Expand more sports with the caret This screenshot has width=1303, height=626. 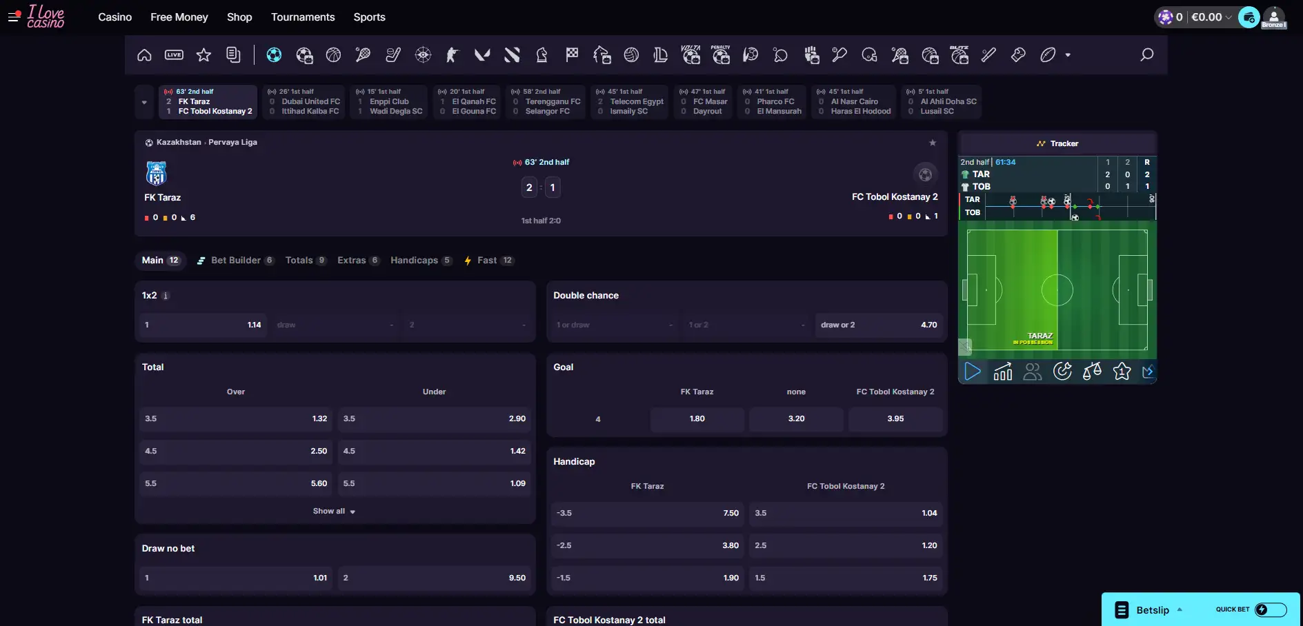pos(1068,55)
